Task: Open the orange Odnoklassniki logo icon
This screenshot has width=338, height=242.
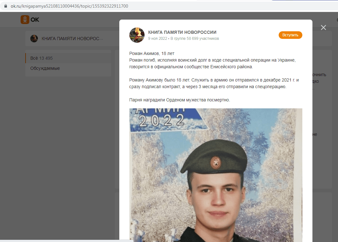Action: click(x=25, y=20)
